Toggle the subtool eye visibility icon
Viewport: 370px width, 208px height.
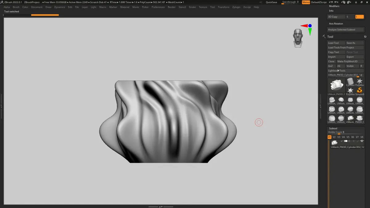362,141
